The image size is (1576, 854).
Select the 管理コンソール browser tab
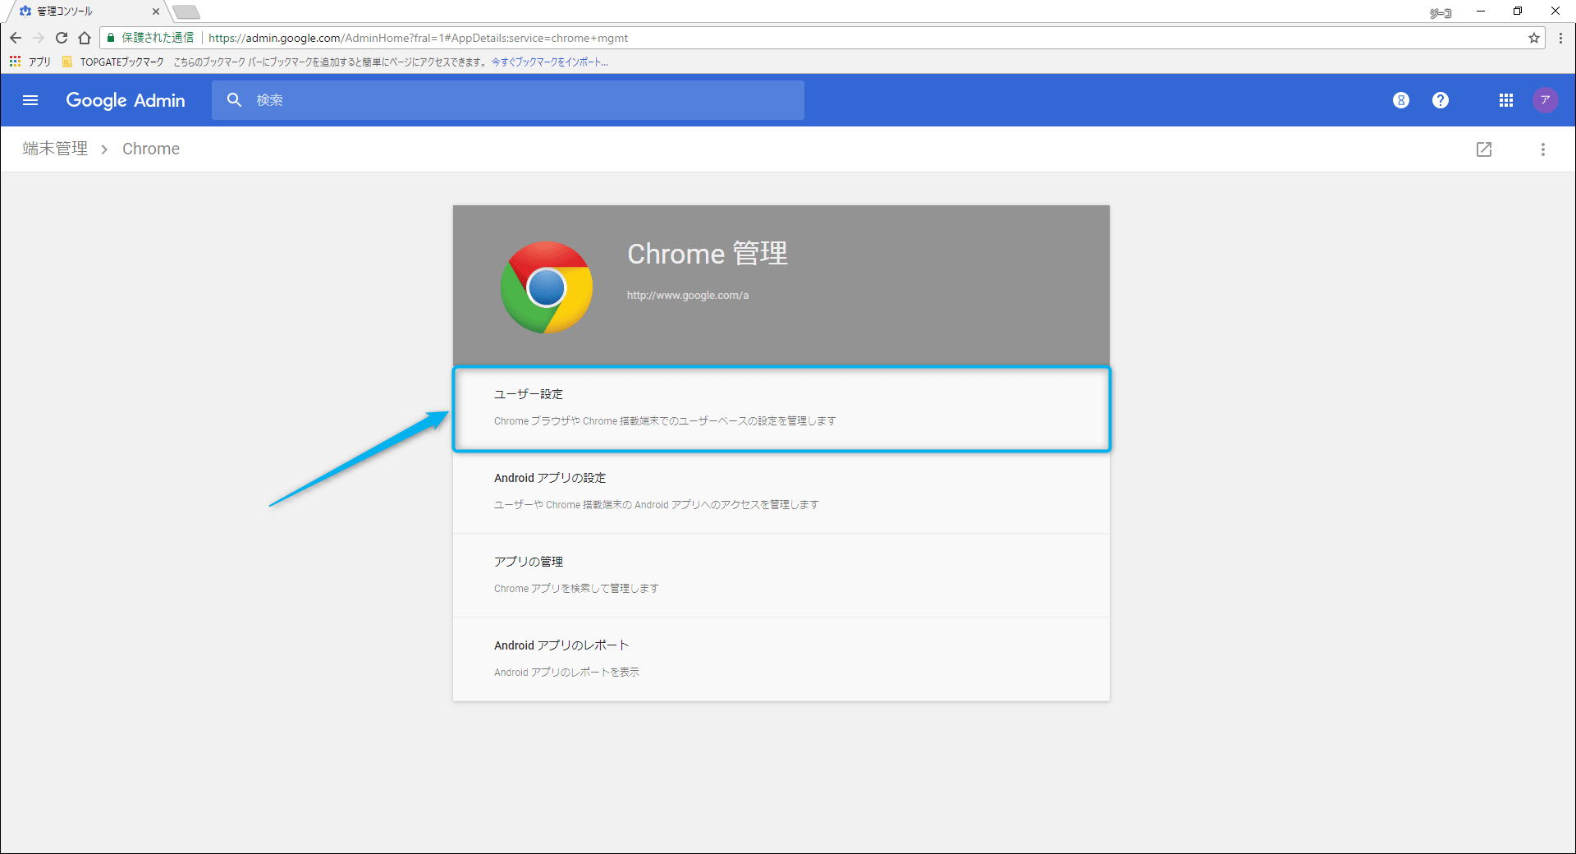[x=89, y=11]
